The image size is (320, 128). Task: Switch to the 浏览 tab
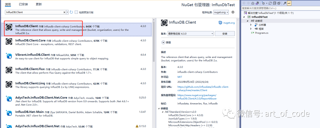8,4
